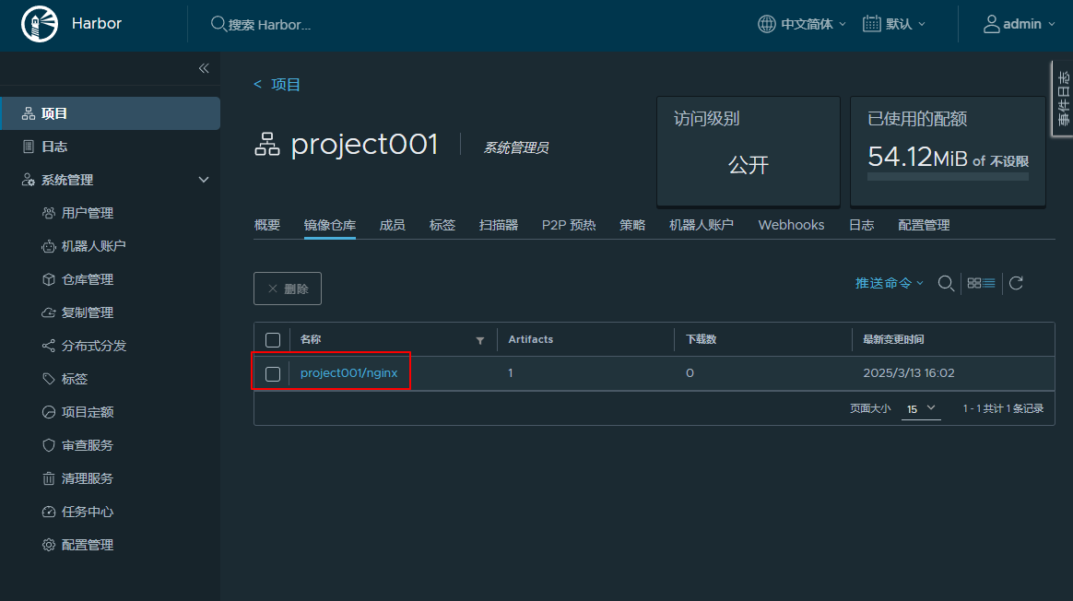The height and width of the screenshot is (601, 1073).
Task: Click the 公开 access level value
Action: point(749,165)
